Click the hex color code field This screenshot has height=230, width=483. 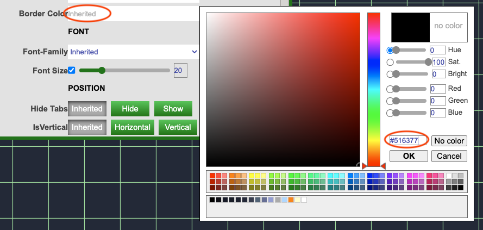[x=407, y=141]
